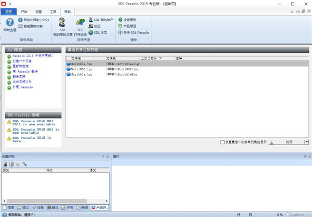Open the 文件 file menu

(8, 11)
